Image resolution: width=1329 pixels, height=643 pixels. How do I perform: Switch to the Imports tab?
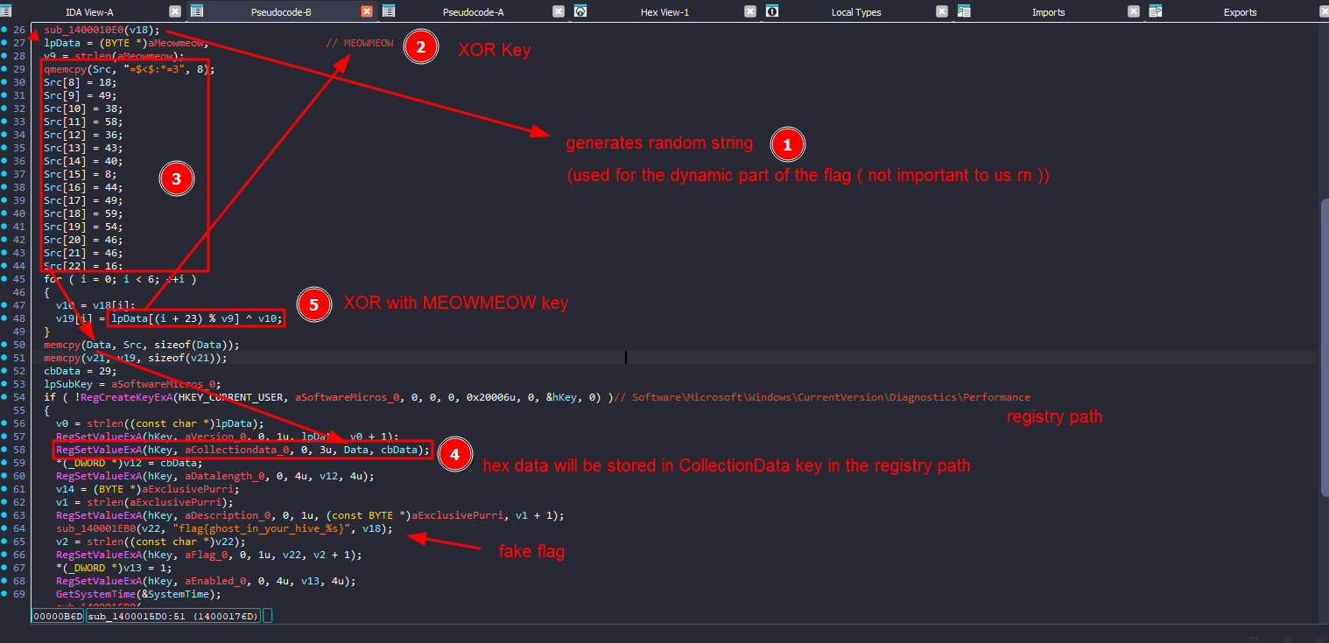click(x=1048, y=12)
